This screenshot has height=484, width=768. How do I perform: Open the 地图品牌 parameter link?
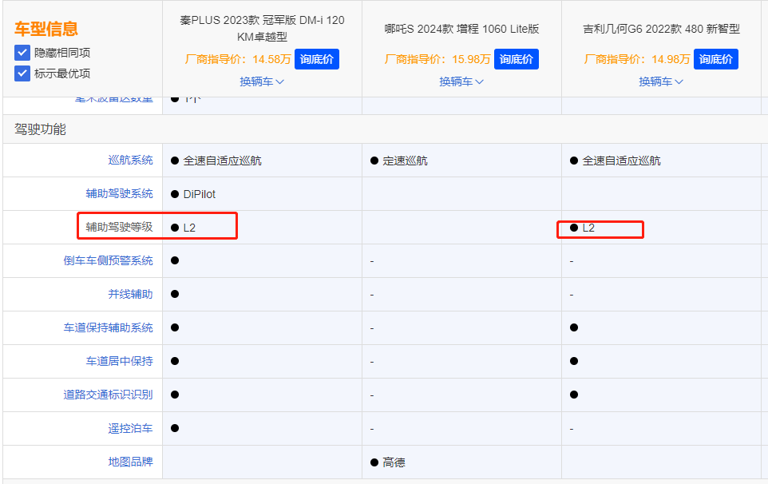pos(130,462)
